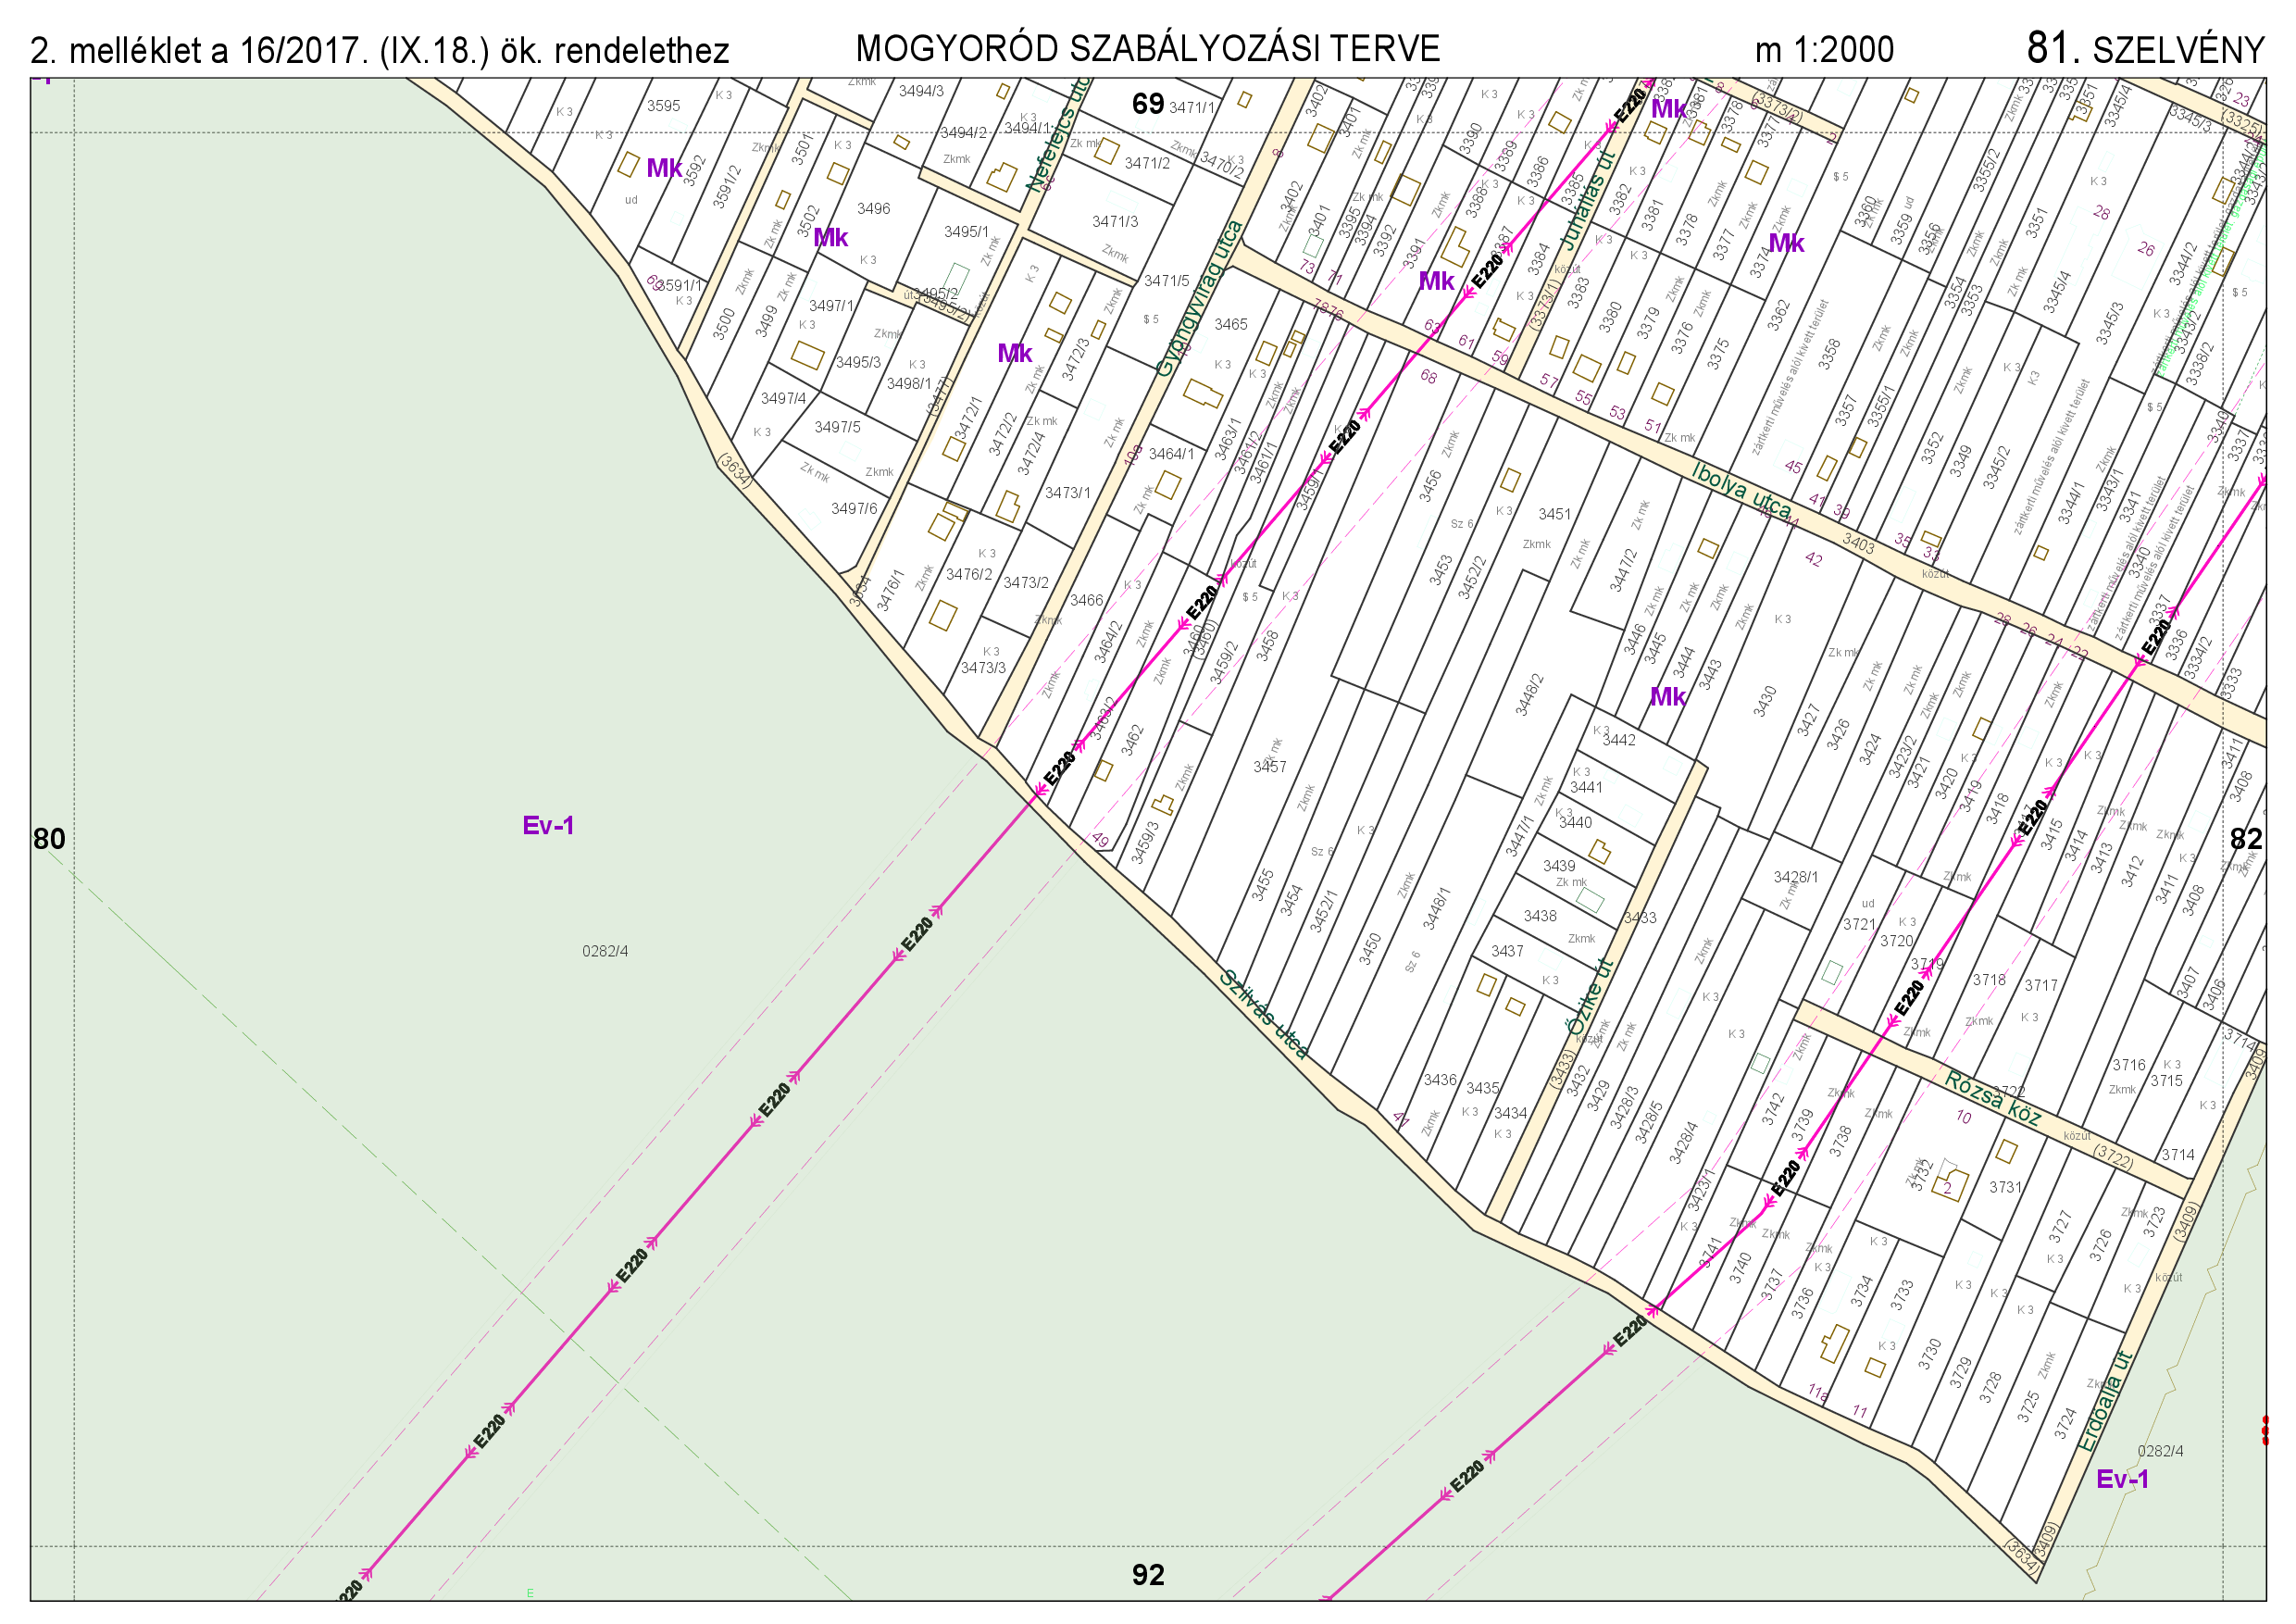Click parcel number 3457
Viewport: 2296px width, 1624px height.
point(1269,767)
